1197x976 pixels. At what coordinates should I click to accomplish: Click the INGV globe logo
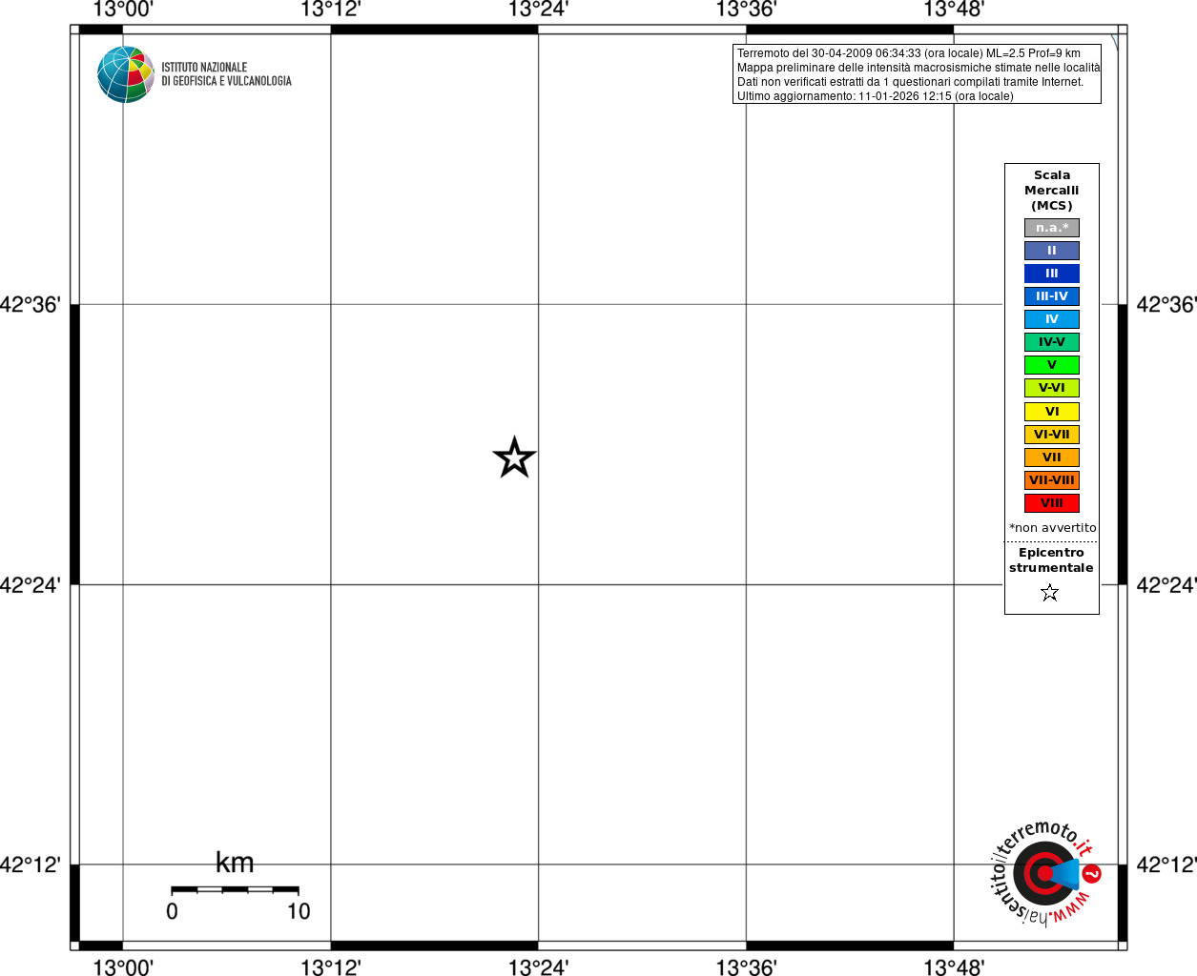[126, 74]
